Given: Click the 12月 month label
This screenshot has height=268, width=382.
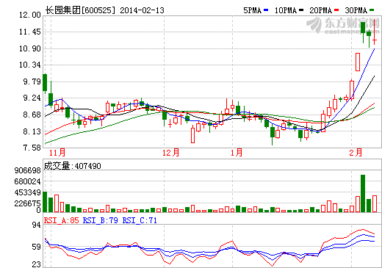Looking at the screenshot, I should (170, 153).
